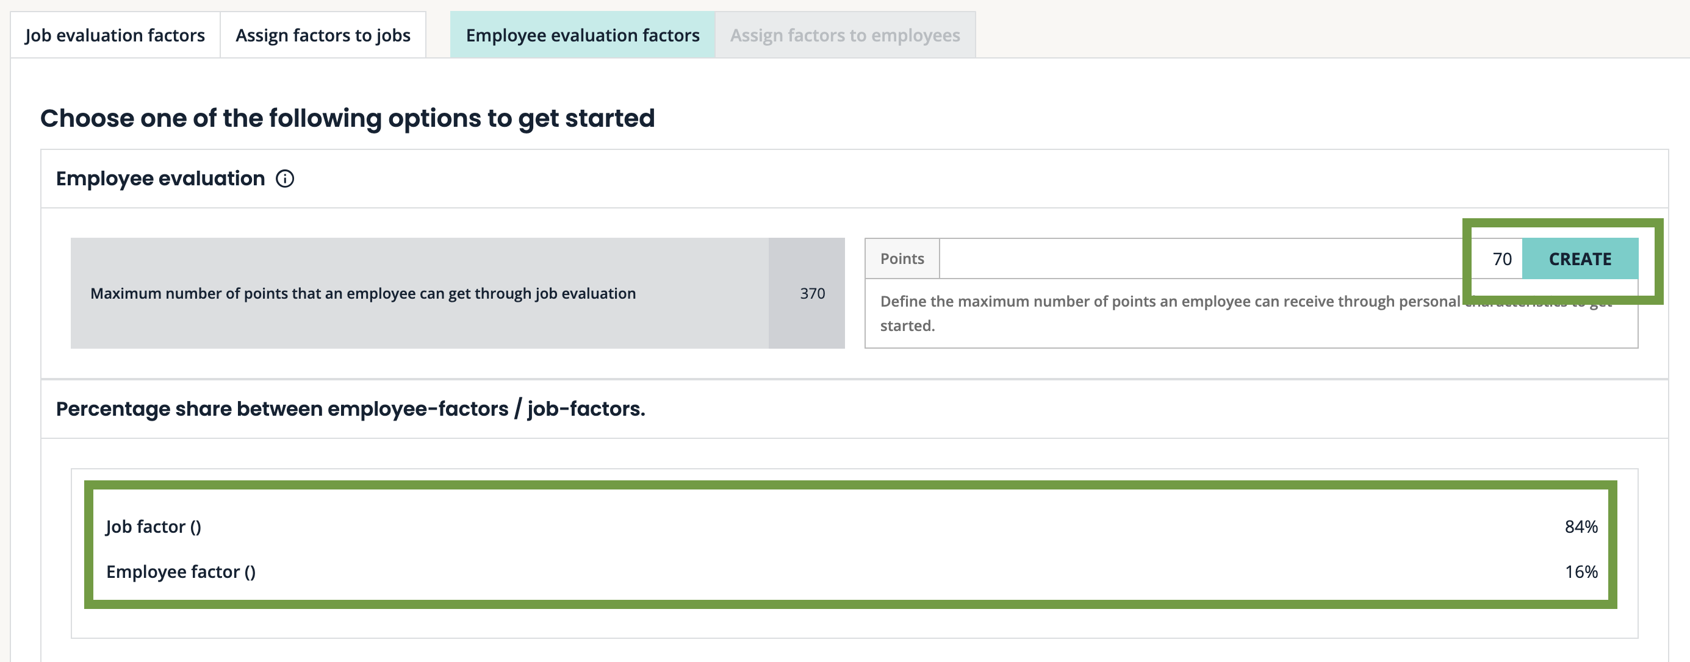Image resolution: width=1690 pixels, height=662 pixels.
Task: Select the Employee evaluation factors tab
Action: click(x=582, y=35)
